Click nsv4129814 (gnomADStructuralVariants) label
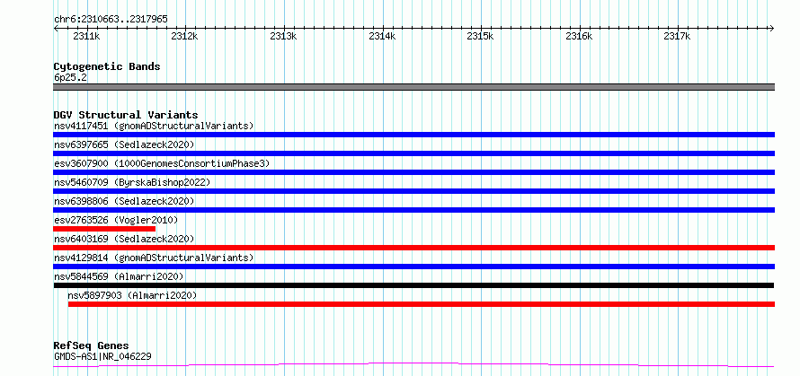This screenshot has height=376, width=800. pyautogui.click(x=154, y=258)
